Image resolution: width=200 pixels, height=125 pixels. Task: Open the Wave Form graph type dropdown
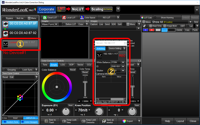coord(50,24)
